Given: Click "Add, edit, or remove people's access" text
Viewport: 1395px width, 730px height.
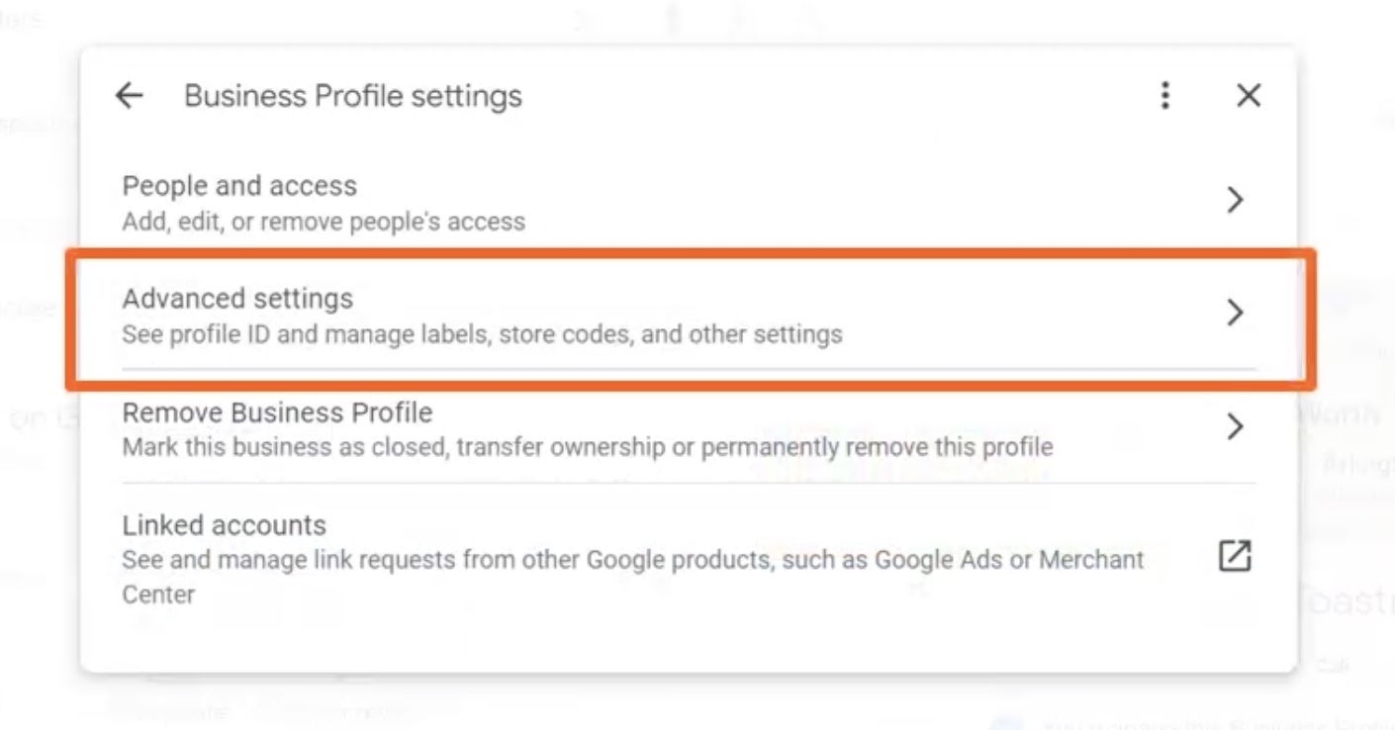Looking at the screenshot, I should (324, 222).
